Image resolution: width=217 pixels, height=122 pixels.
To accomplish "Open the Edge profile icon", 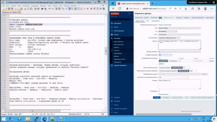I will click(x=205, y=8).
